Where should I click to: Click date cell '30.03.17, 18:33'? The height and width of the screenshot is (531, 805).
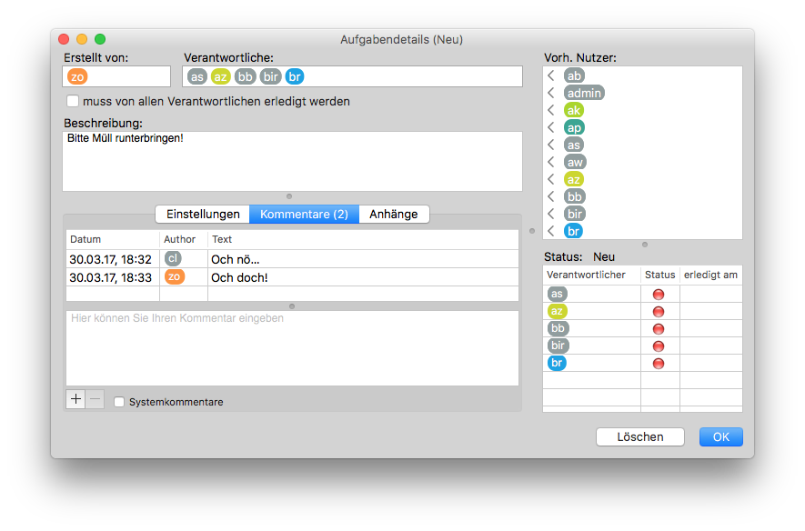pos(111,277)
